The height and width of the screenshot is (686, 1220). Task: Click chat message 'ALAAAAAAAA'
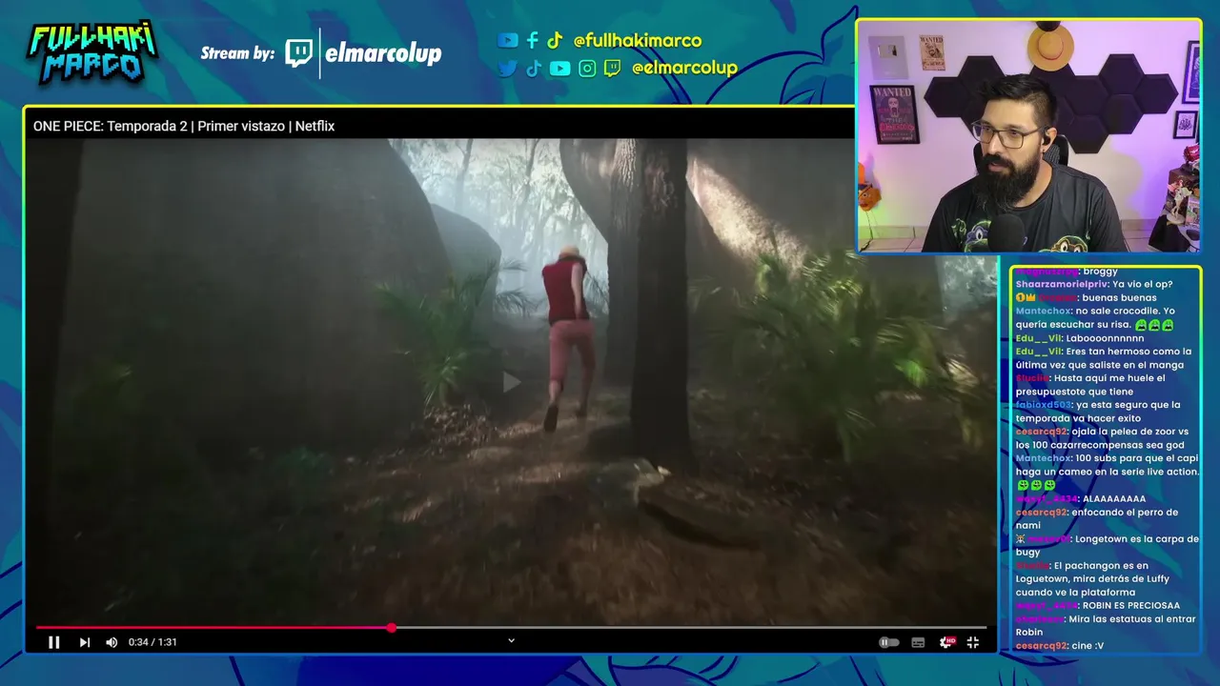coord(1114,498)
